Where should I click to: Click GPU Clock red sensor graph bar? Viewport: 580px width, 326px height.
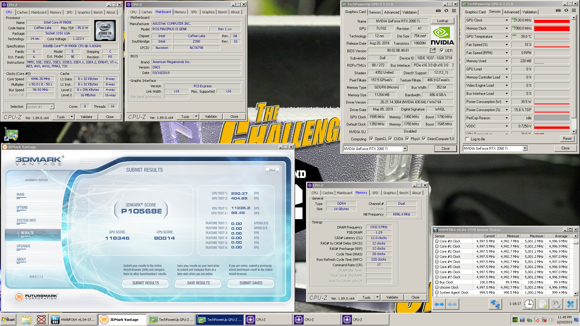[x=552, y=20]
